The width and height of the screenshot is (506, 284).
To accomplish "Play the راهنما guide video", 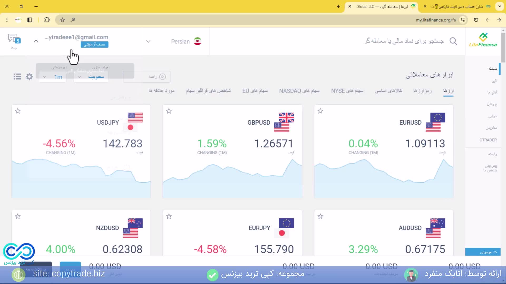I will [163, 77].
